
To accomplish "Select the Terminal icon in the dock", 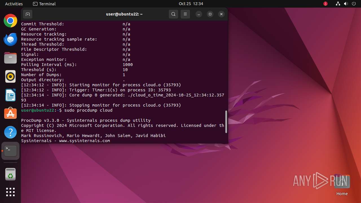I will 10,151.
